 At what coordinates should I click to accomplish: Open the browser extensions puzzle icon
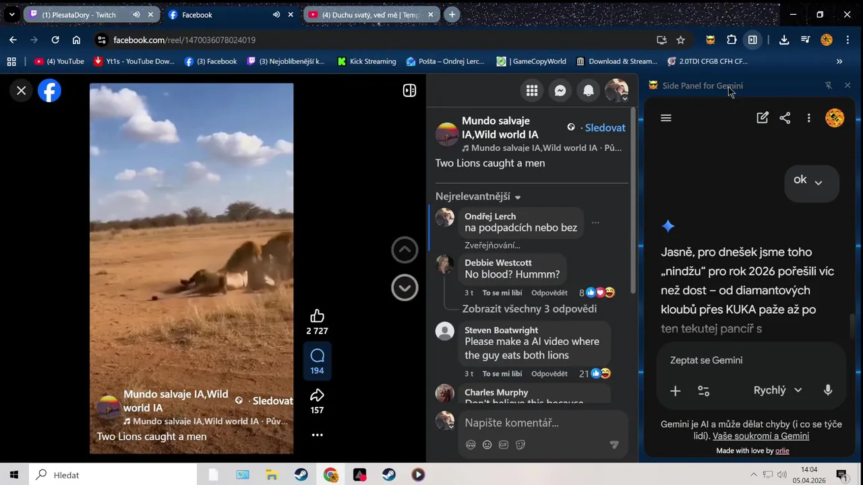click(x=732, y=40)
